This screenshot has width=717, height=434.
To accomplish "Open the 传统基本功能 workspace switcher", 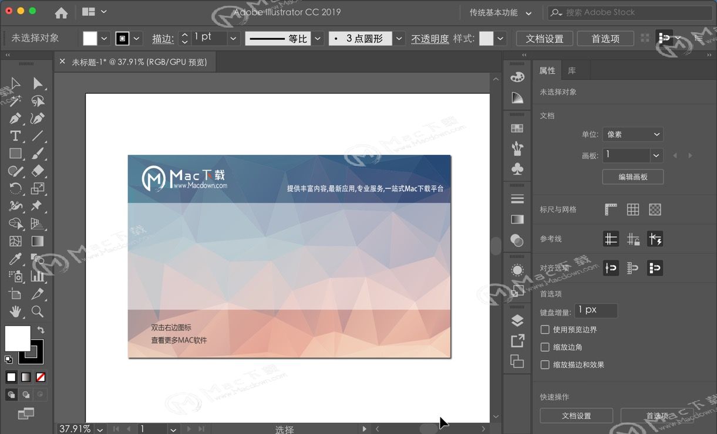I will click(x=500, y=12).
